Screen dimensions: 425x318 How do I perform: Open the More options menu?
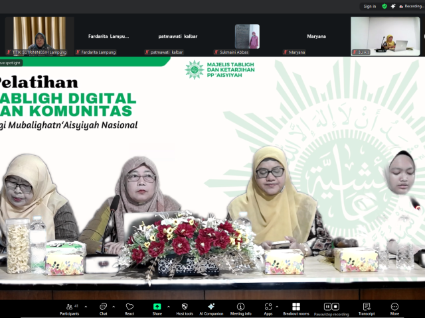(394, 309)
